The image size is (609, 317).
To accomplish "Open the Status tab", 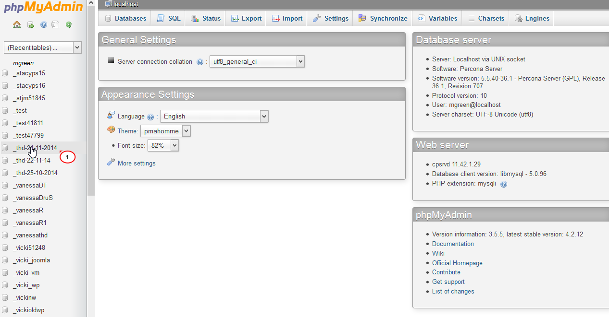I will (x=206, y=18).
